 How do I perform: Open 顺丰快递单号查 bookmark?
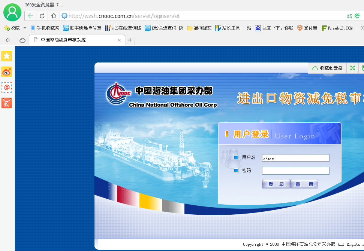82,28
